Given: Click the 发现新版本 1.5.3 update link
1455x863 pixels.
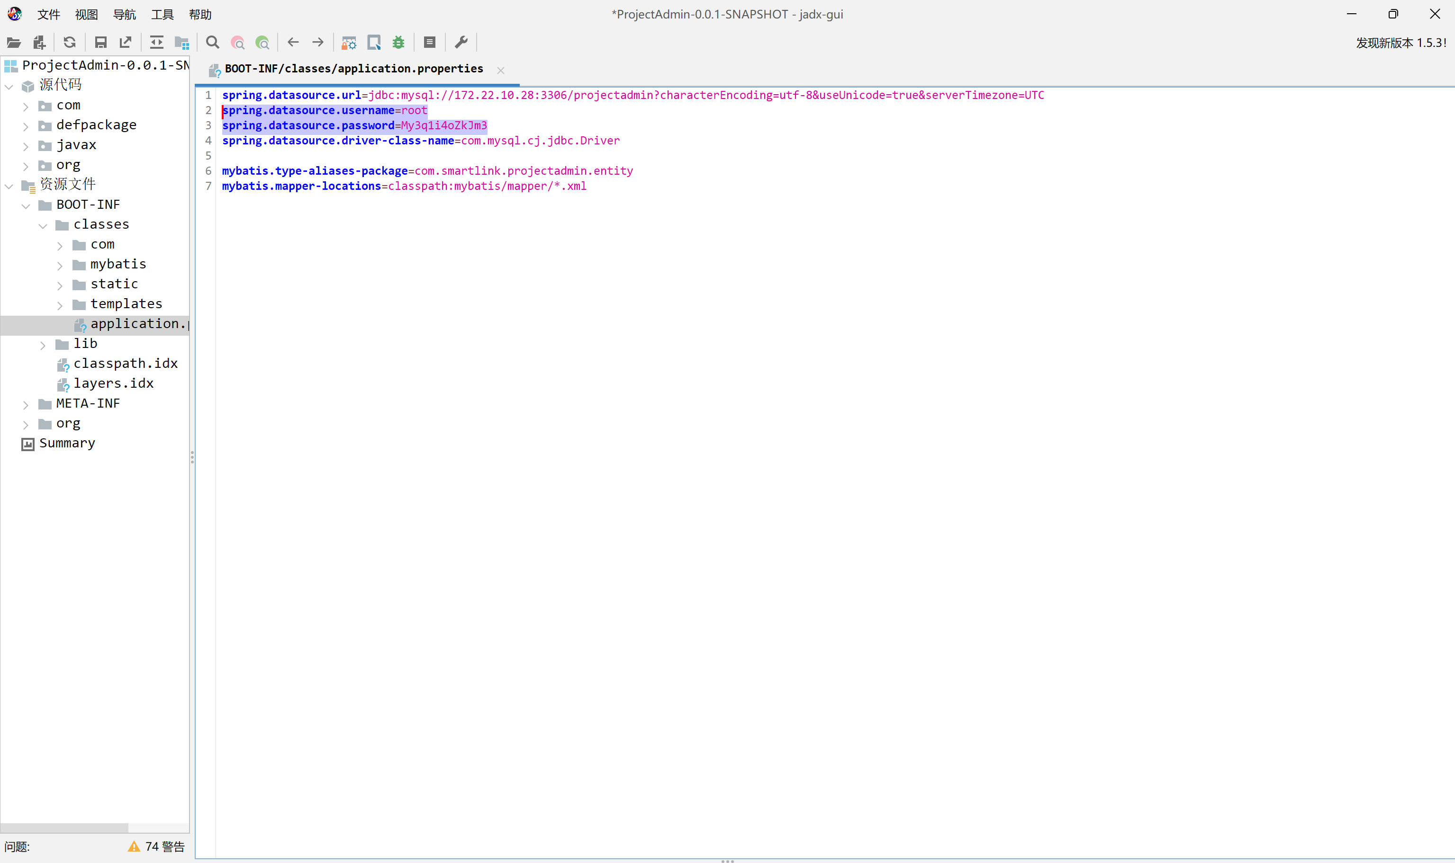Looking at the screenshot, I should tap(1401, 43).
